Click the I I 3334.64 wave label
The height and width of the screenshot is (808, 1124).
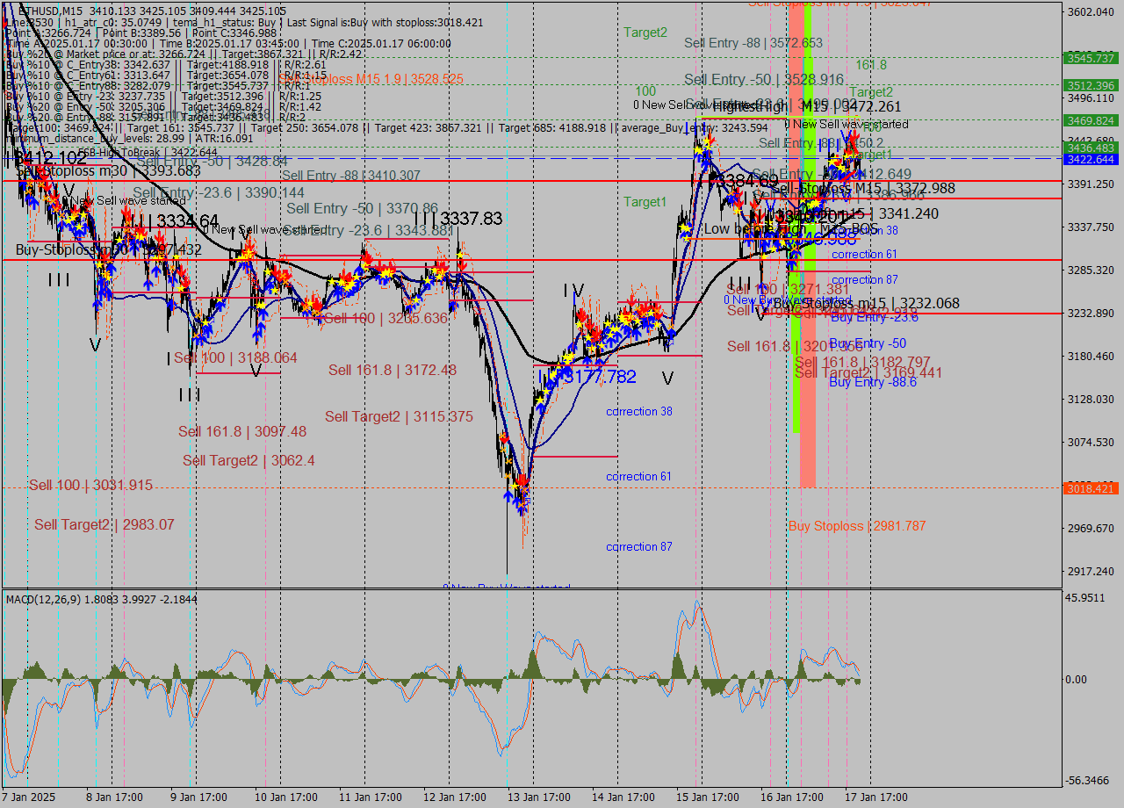pyautogui.click(x=177, y=220)
